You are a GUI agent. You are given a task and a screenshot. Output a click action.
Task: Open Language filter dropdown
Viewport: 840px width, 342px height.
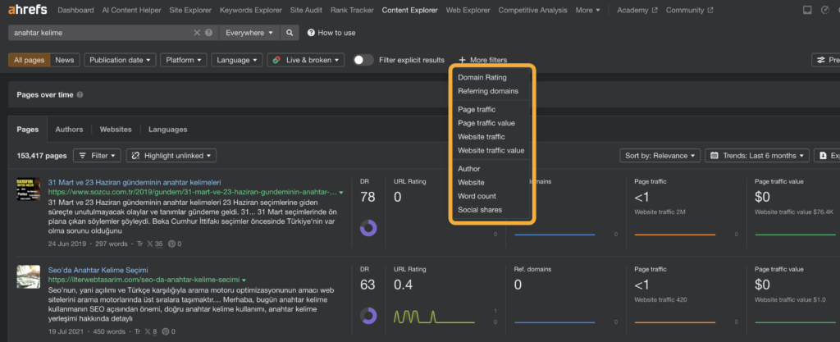tap(237, 60)
